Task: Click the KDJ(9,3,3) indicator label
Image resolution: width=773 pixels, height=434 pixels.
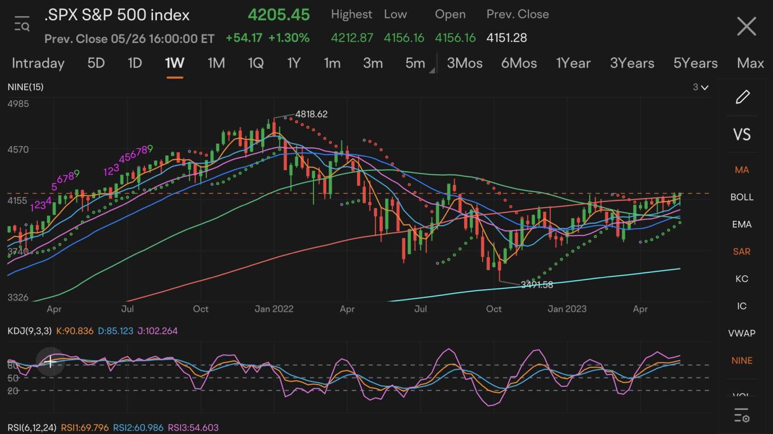Action: click(29, 331)
